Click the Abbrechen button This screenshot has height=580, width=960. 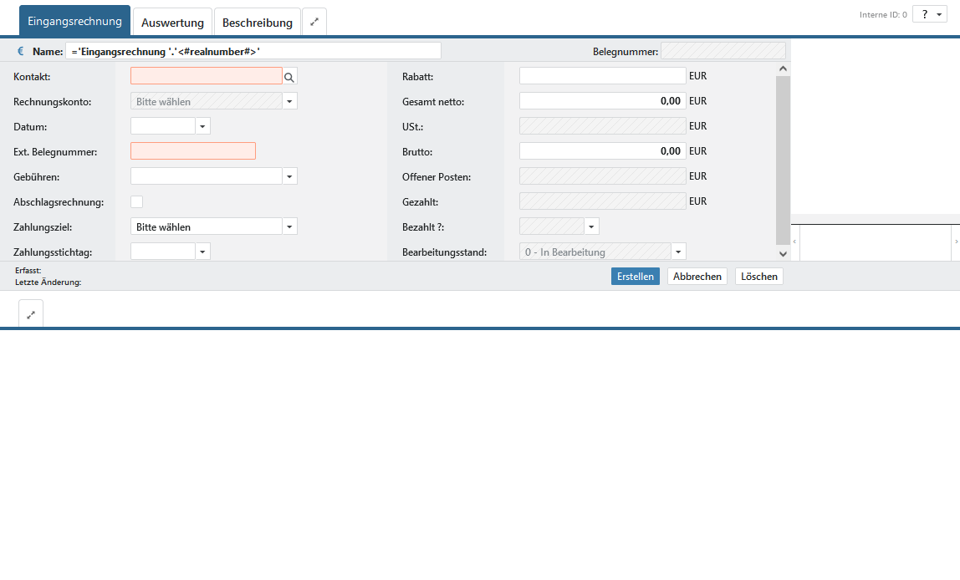[697, 277]
